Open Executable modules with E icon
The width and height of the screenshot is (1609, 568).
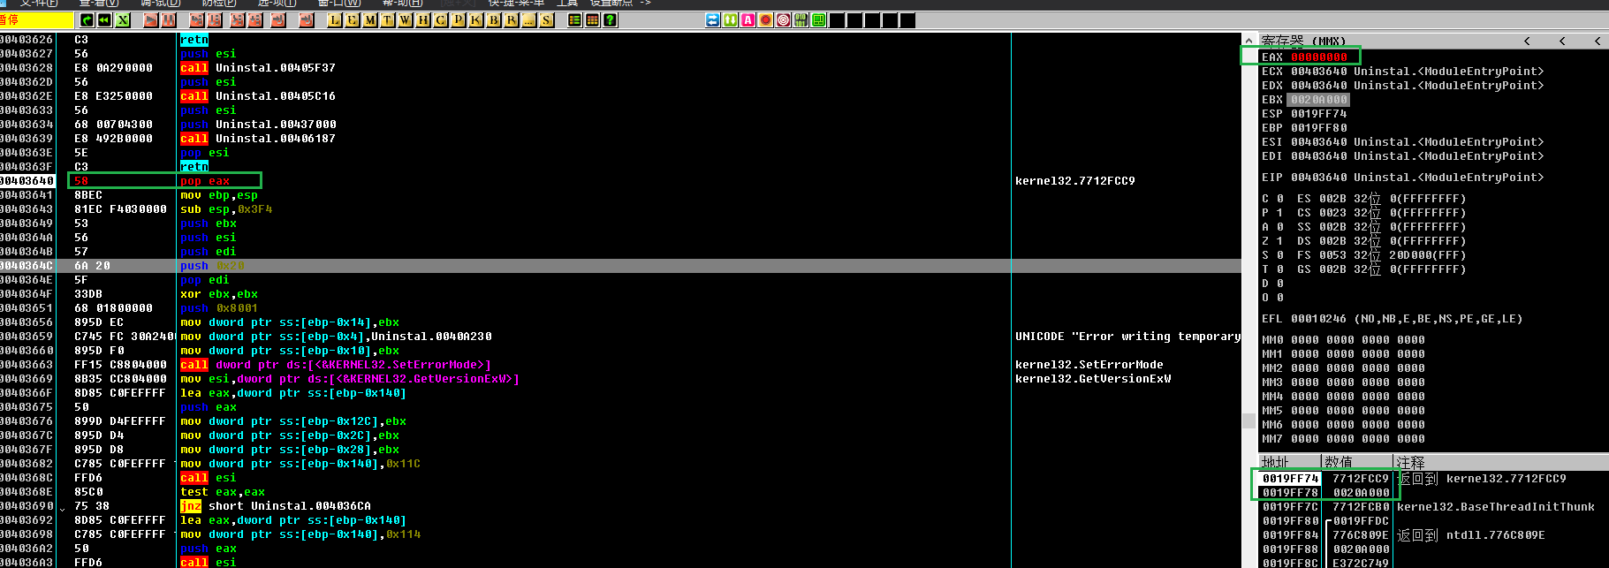pyautogui.click(x=352, y=20)
